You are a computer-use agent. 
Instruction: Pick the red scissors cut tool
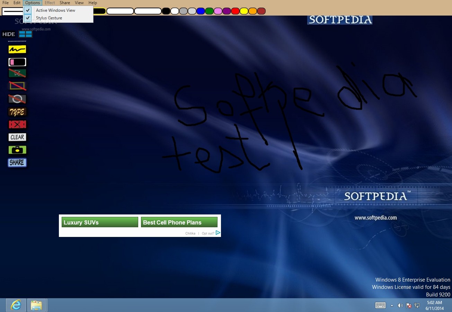coord(17,125)
